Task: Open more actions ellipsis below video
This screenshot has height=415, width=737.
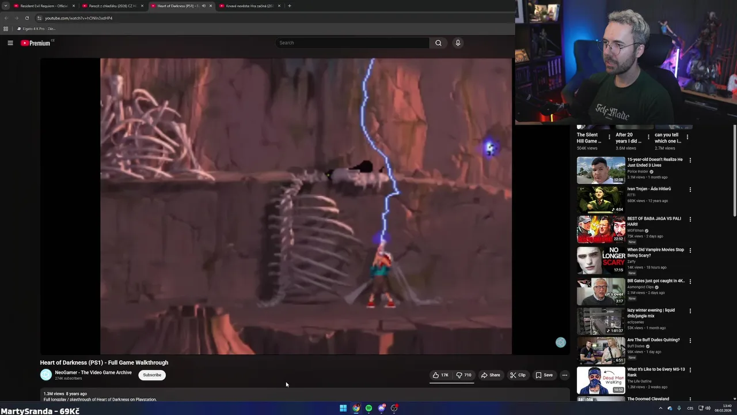Action: [x=565, y=375]
